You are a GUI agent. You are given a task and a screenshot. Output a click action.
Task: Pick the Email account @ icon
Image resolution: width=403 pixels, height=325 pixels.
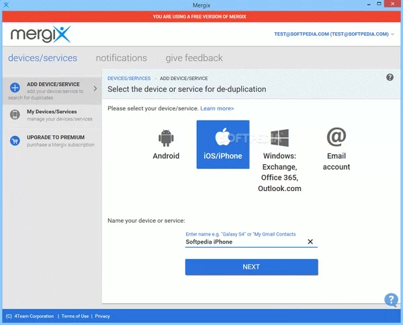pos(336,137)
